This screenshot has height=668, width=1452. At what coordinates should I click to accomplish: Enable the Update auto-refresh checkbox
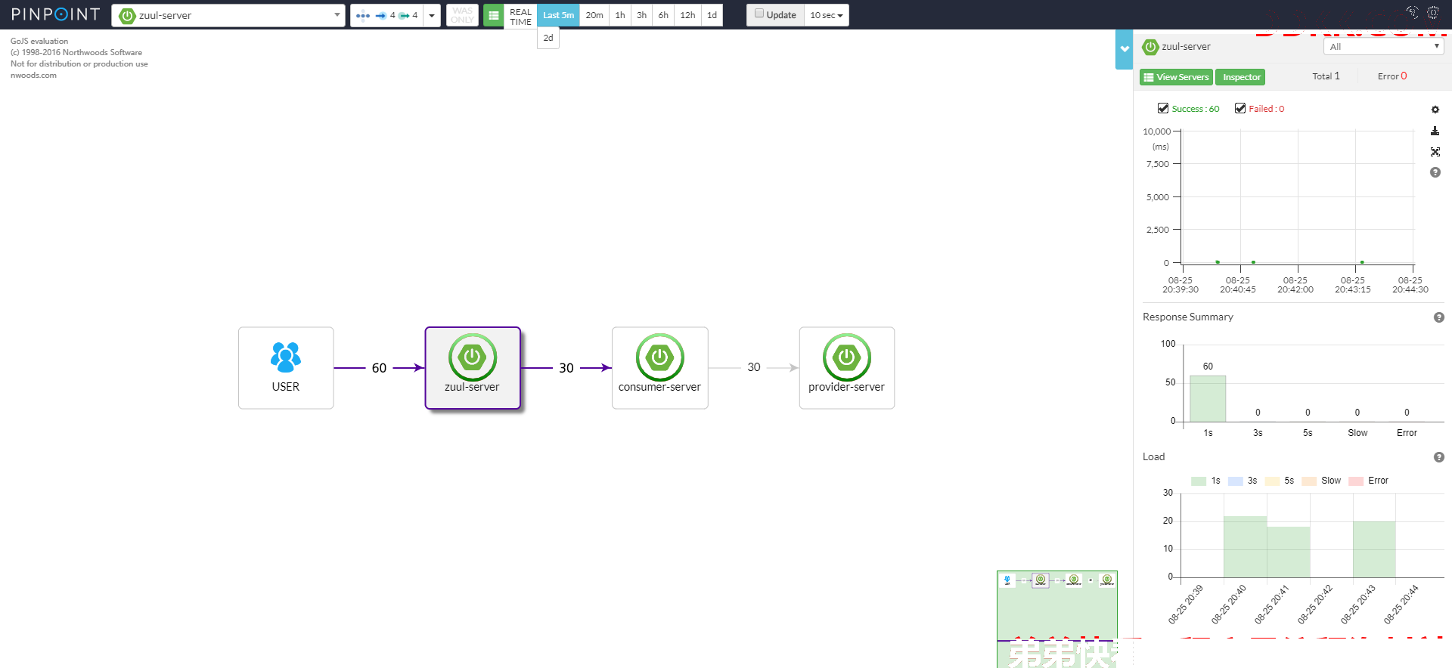tap(759, 14)
